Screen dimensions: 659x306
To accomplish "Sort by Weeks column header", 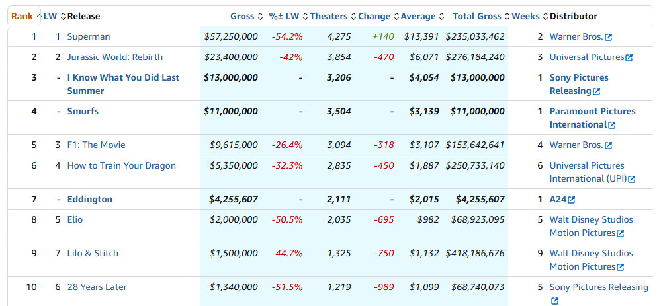I will click(x=527, y=16).
